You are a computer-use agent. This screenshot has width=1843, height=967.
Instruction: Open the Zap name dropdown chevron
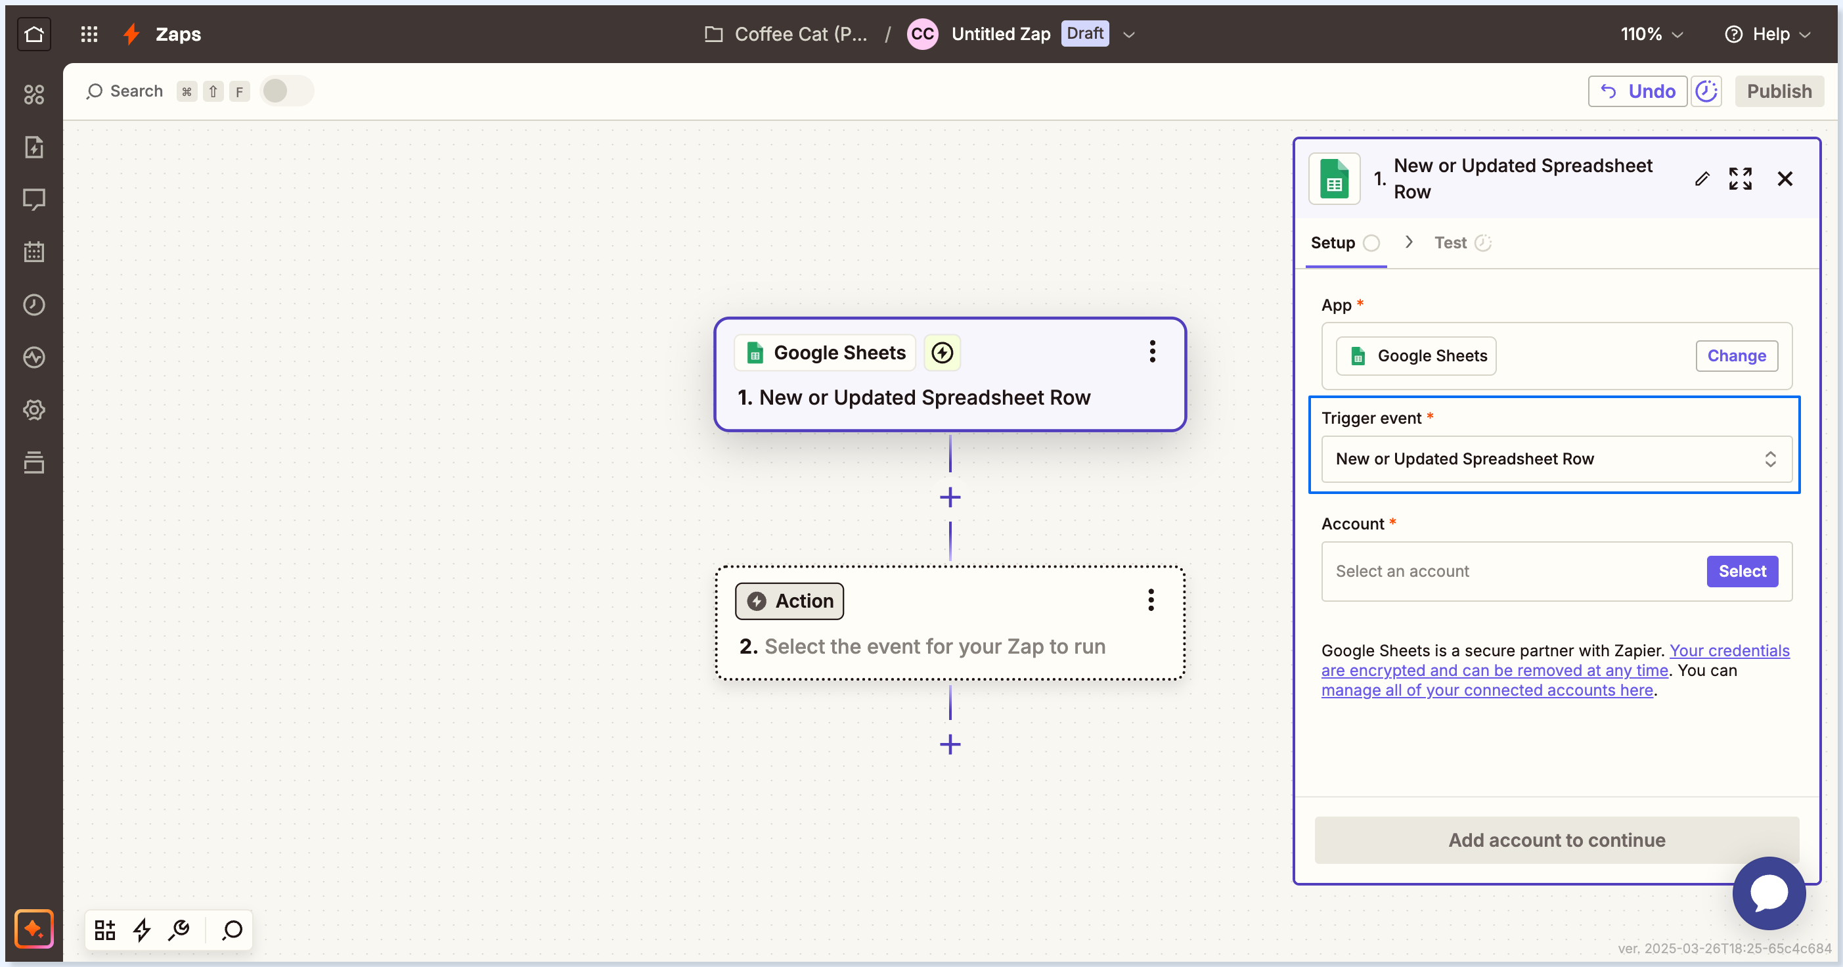pos(1129,34)
